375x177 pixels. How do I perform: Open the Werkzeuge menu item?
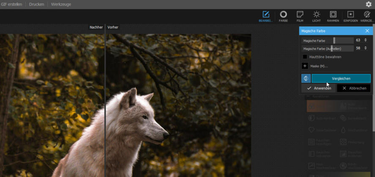tap(61, 4)
